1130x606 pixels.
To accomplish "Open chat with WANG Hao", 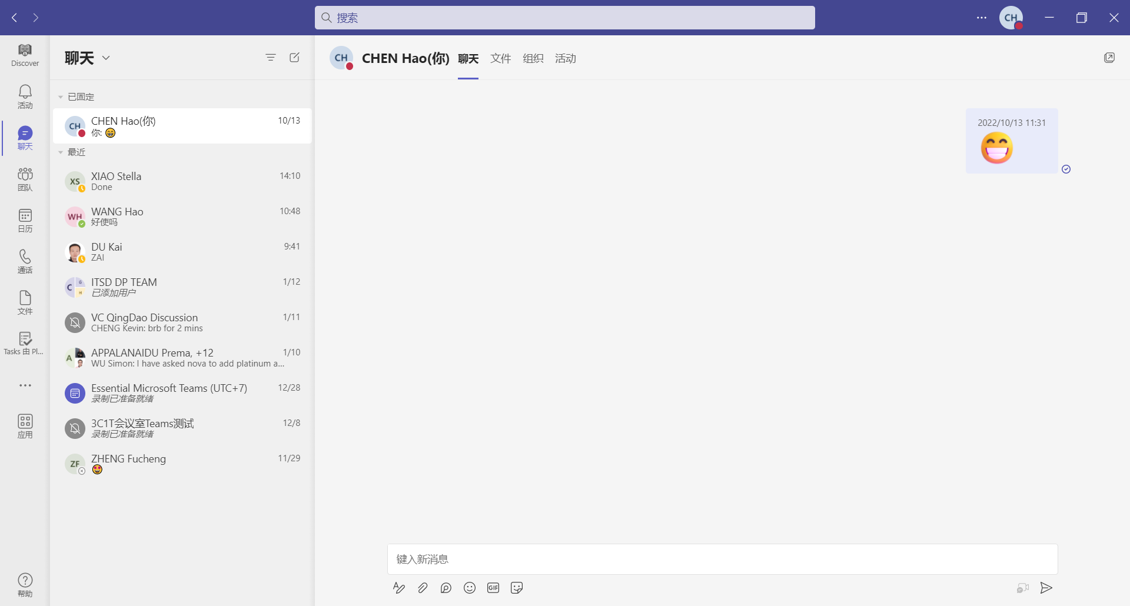I will click(182, 217).
